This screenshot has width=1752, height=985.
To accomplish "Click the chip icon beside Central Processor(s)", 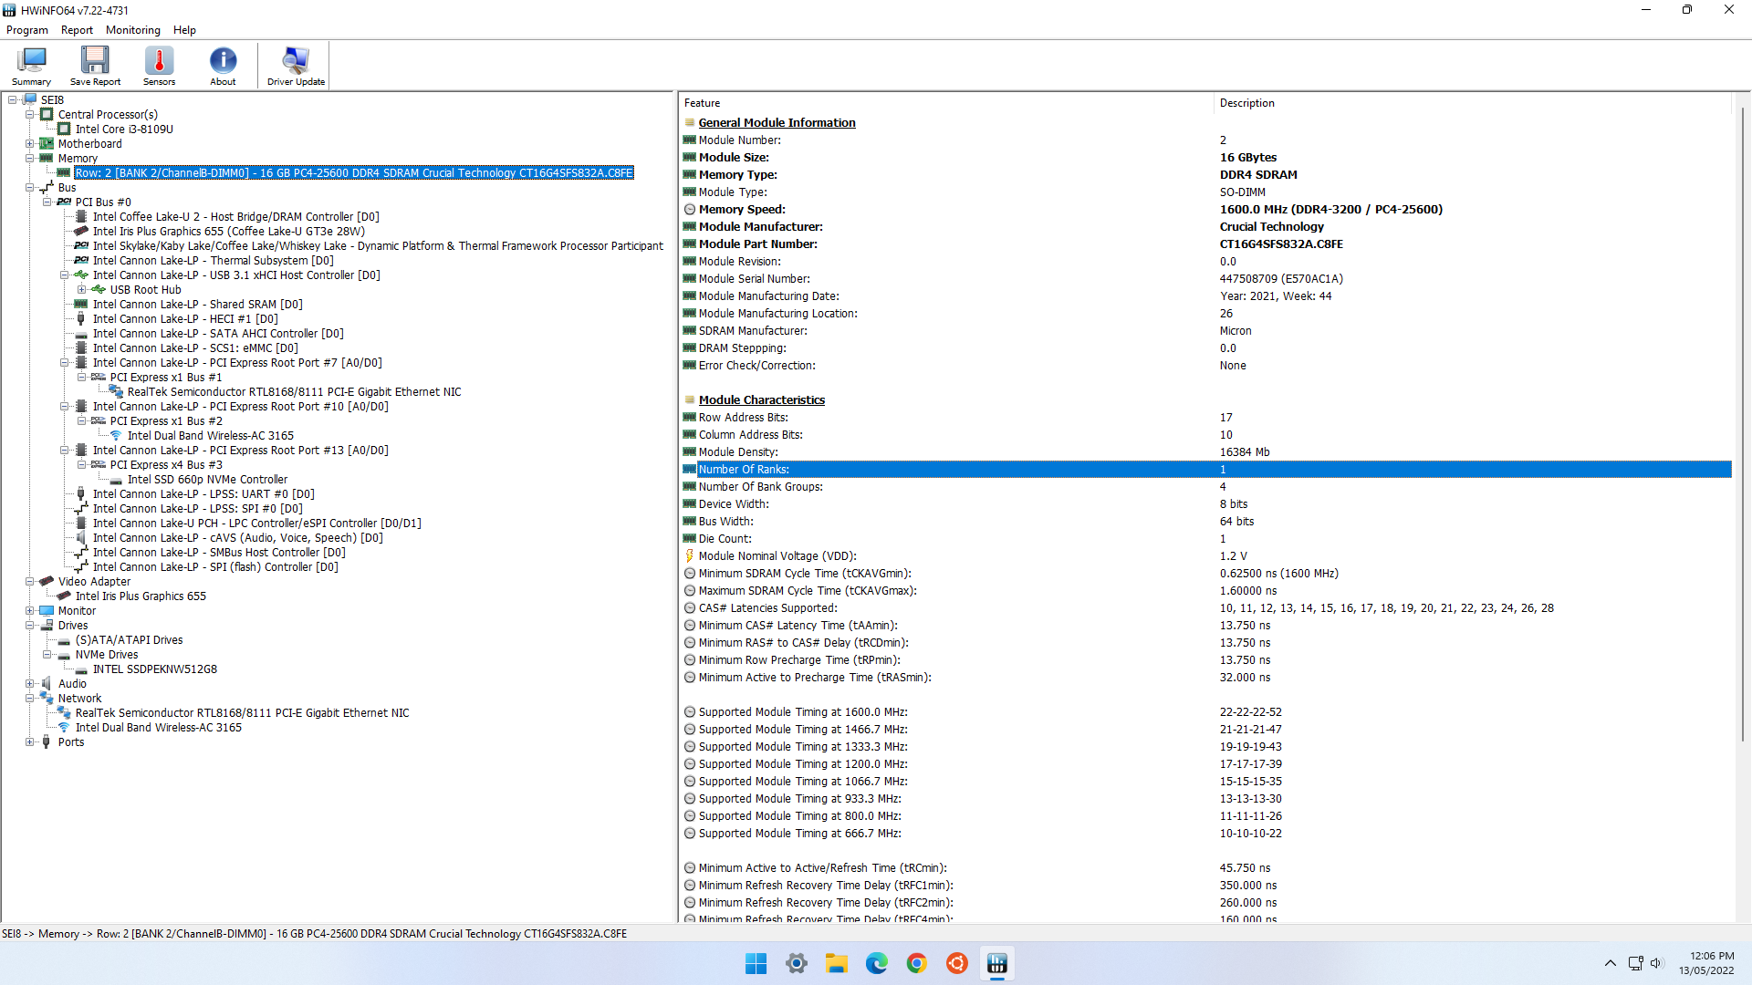I will [47, 115].
